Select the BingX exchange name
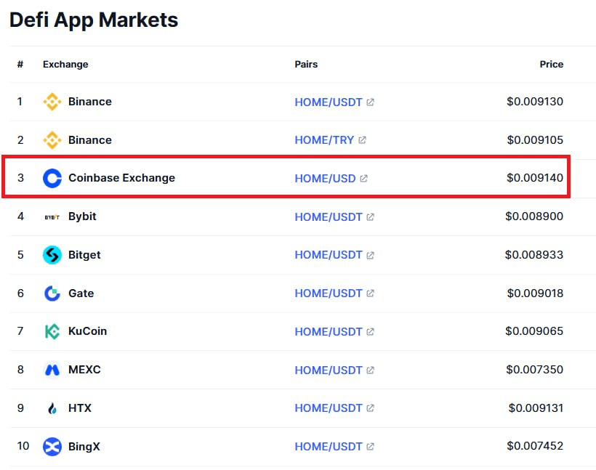 click(84, 447)
